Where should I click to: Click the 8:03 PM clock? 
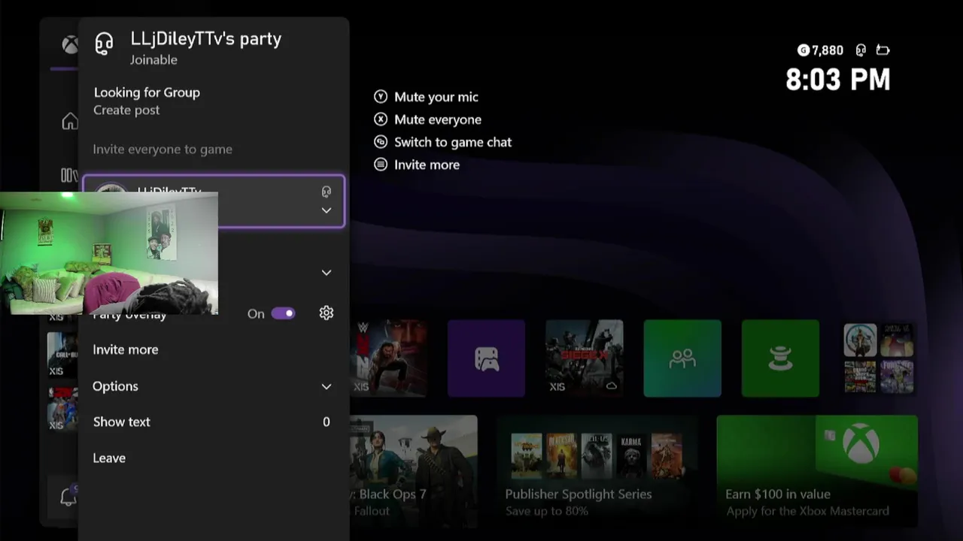[838, 80]
